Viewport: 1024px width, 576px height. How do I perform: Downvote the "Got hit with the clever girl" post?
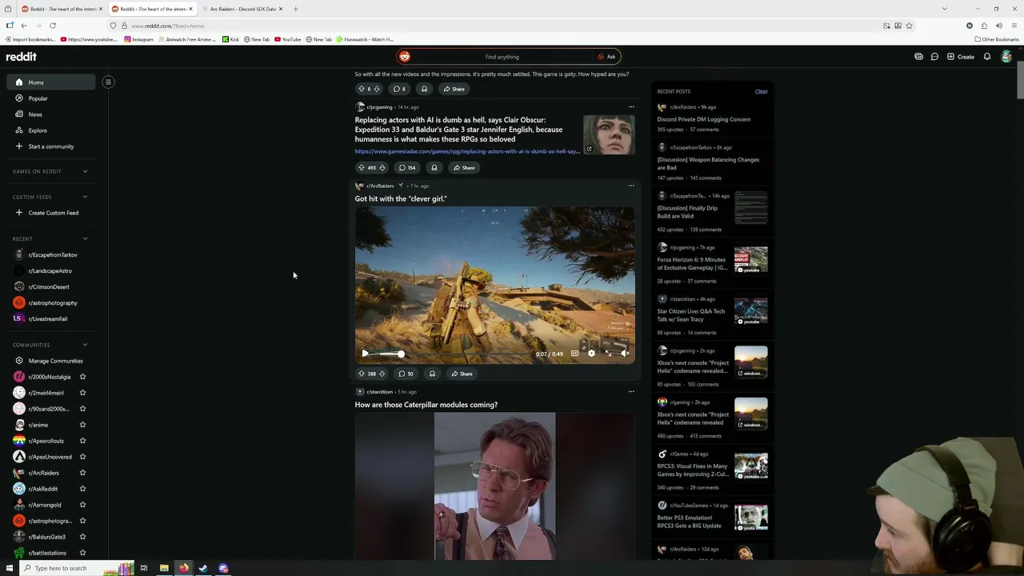pos(382,374)
